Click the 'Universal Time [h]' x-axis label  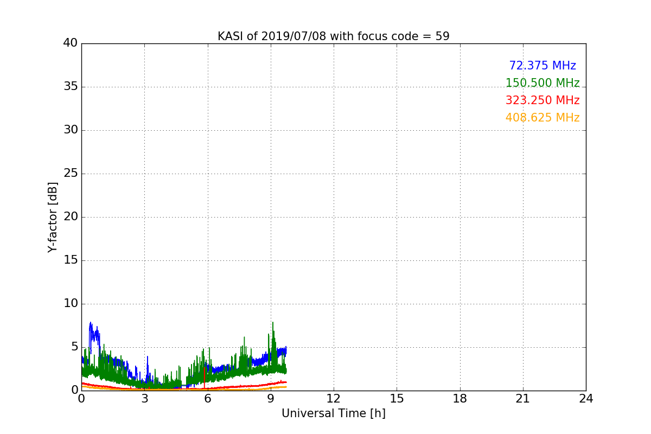[333, 413]
